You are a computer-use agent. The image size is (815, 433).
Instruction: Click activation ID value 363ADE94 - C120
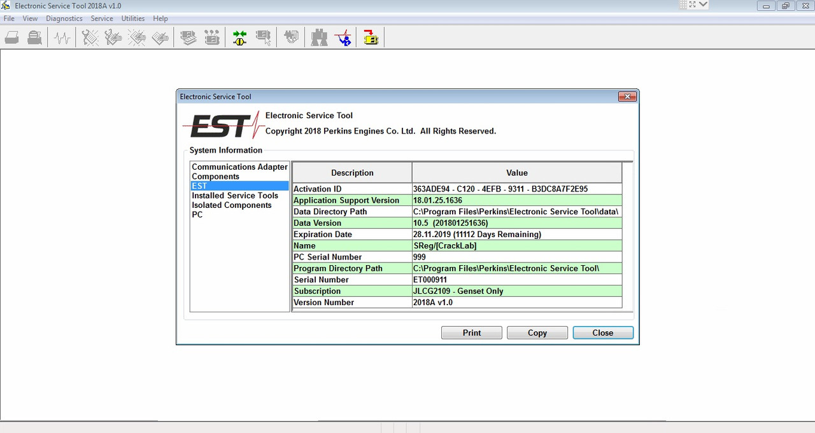click(517, 189)
